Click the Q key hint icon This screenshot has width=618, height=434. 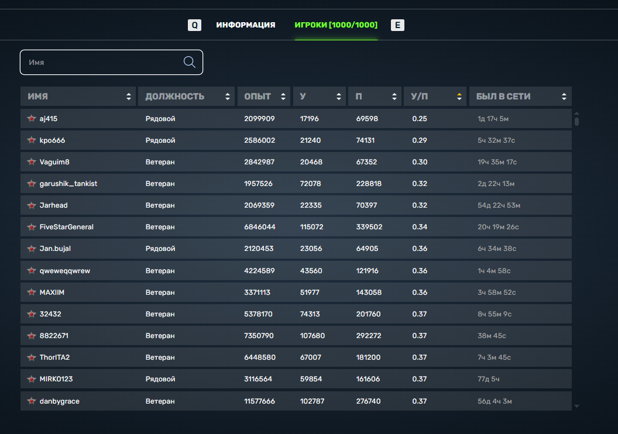[194, 25]
